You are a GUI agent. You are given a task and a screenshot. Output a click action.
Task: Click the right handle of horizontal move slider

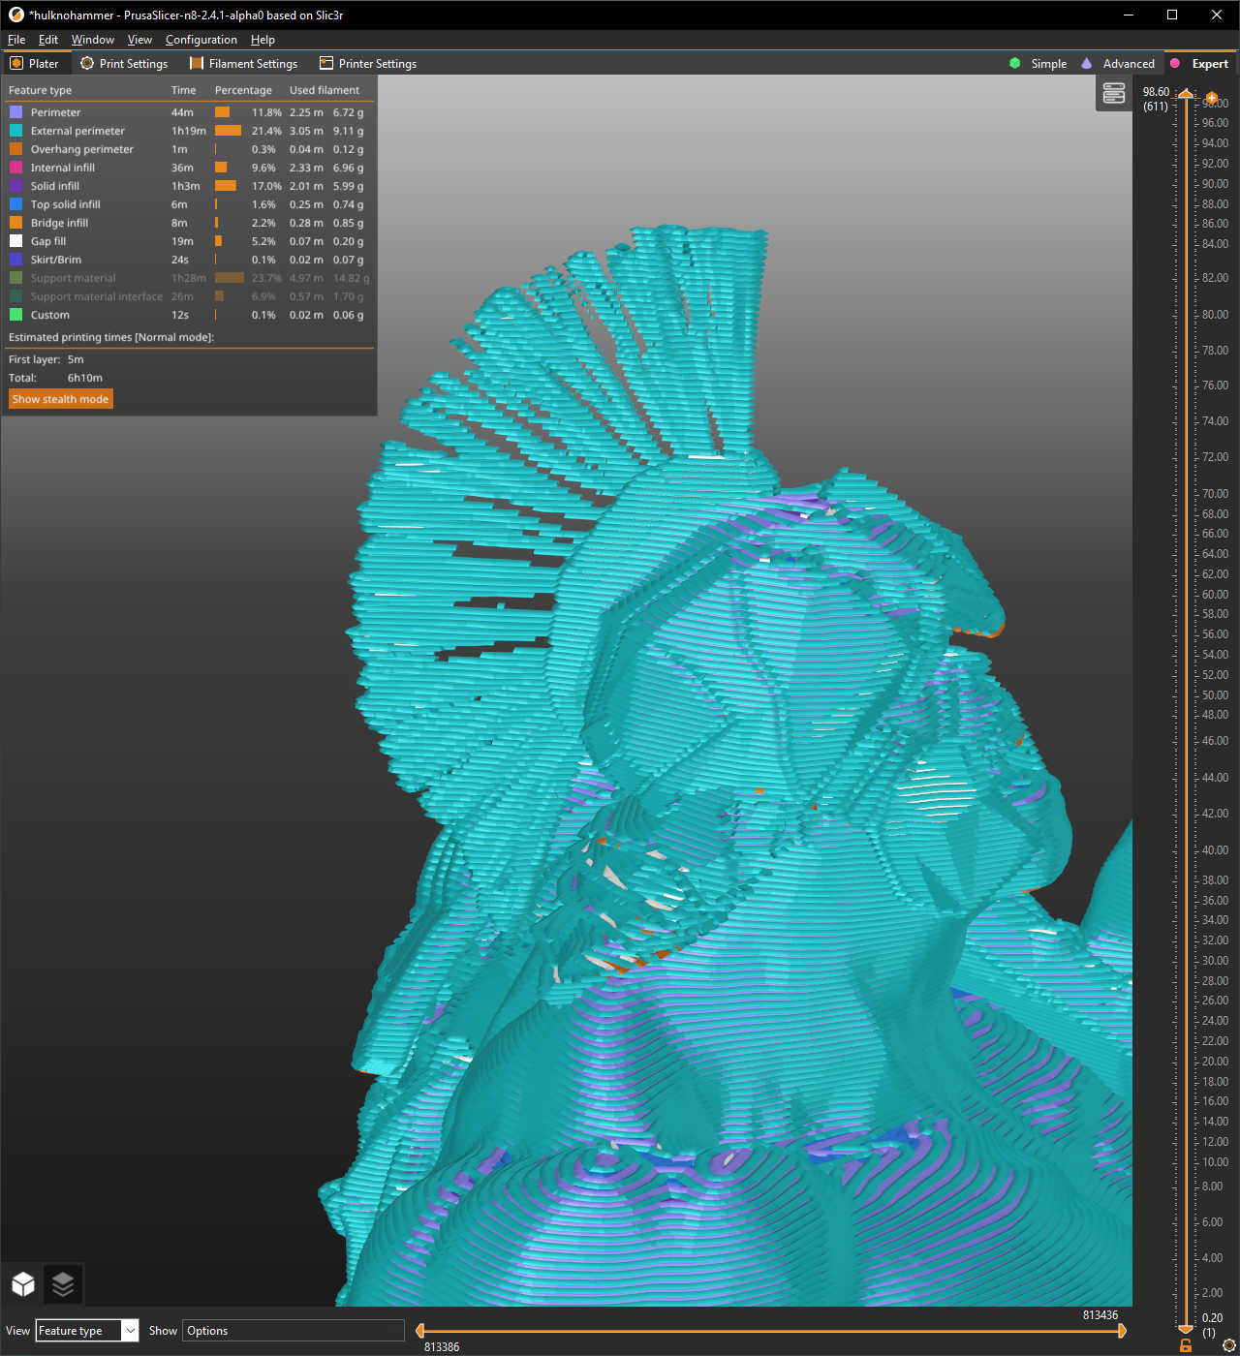coord(1122,1331)
